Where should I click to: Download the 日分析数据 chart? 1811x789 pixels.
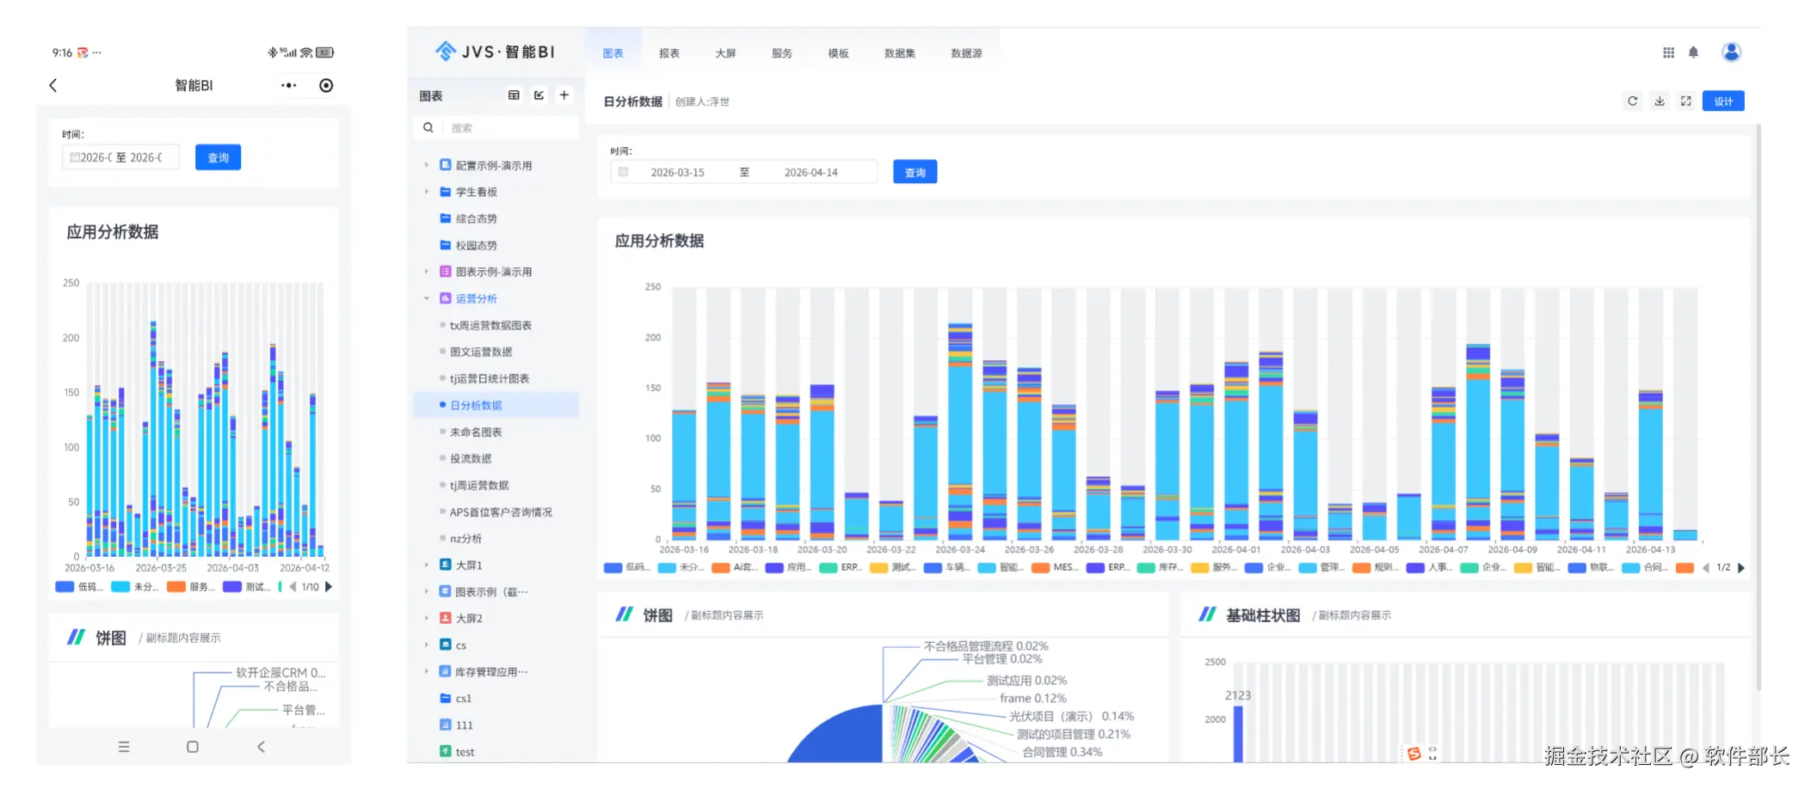point(1660,101)
